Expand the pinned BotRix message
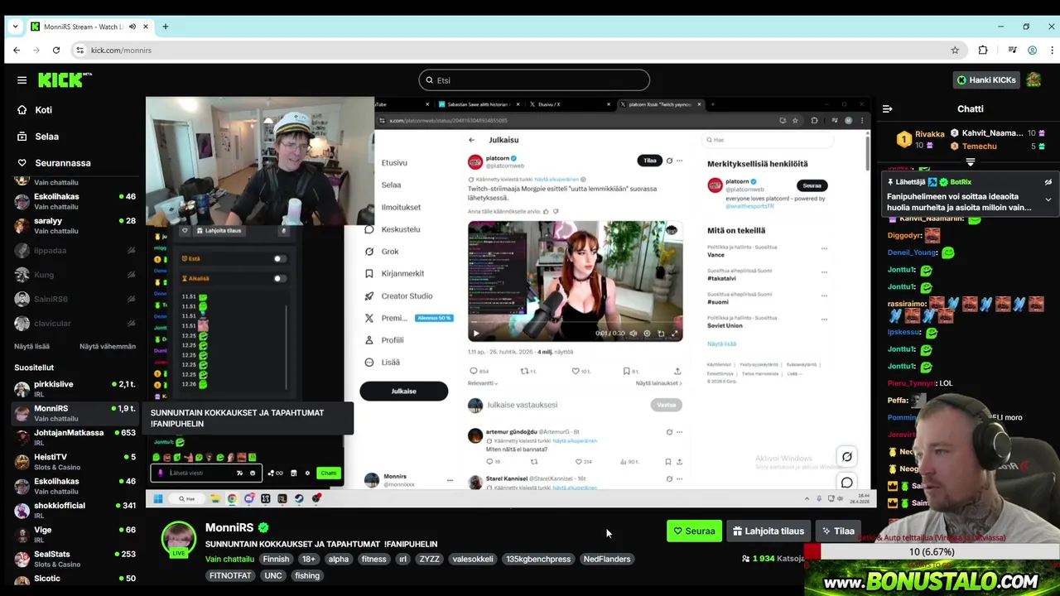Viewport: 1060px width, 596px height. (x=1048, y=199)
